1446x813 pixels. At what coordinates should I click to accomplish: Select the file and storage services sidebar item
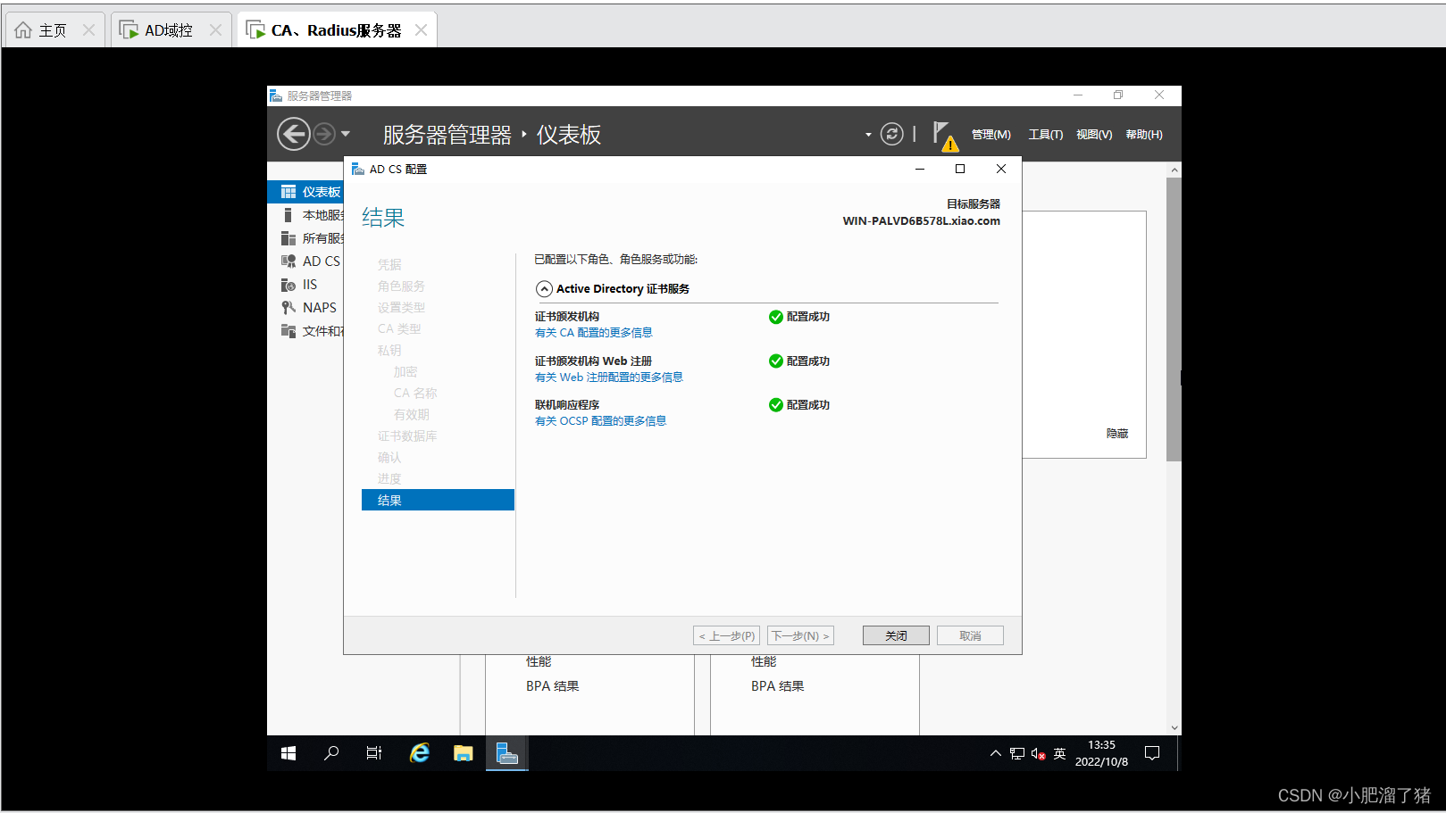[x=306, y=331]
